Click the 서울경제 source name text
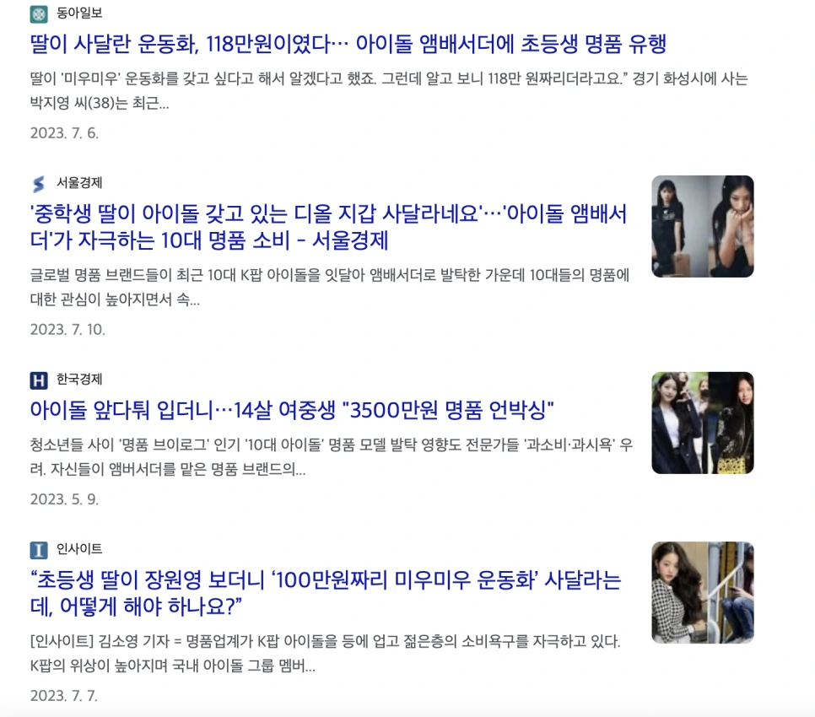 pos(79,183)
